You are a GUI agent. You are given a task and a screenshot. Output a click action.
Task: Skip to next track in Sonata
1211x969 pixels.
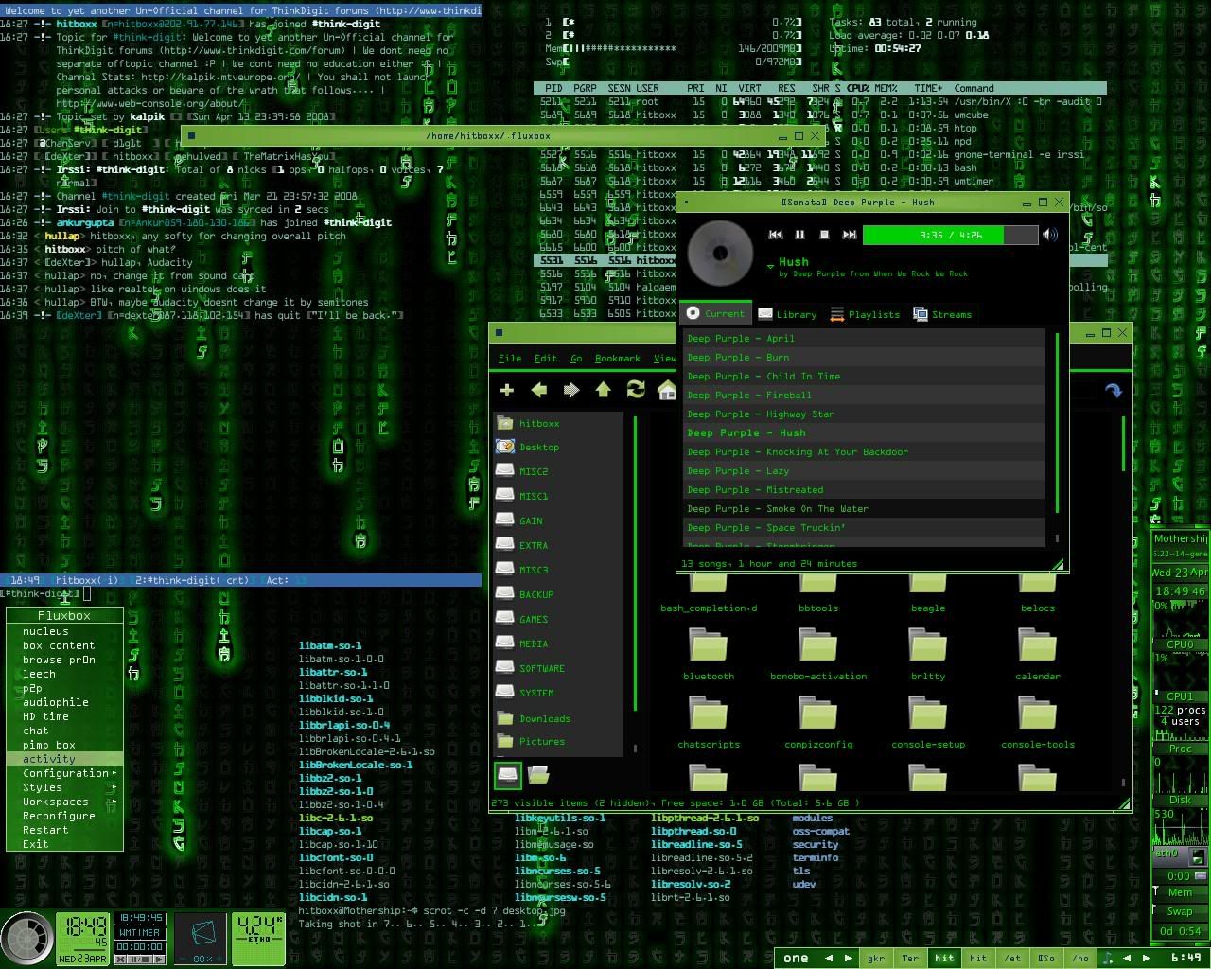[x=849, y=235]
